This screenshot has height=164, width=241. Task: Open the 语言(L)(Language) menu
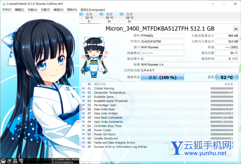click(93, 10)
